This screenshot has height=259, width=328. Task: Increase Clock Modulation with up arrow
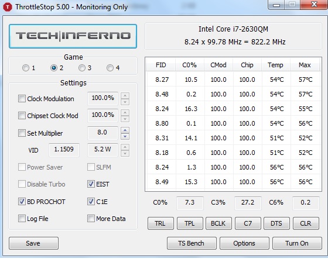click(x=125, y=96)
